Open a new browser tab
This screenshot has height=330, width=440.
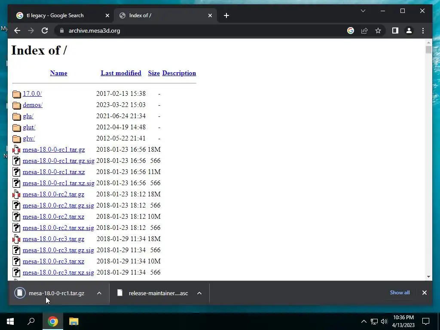pyautogui.click(x=226, y=15)
